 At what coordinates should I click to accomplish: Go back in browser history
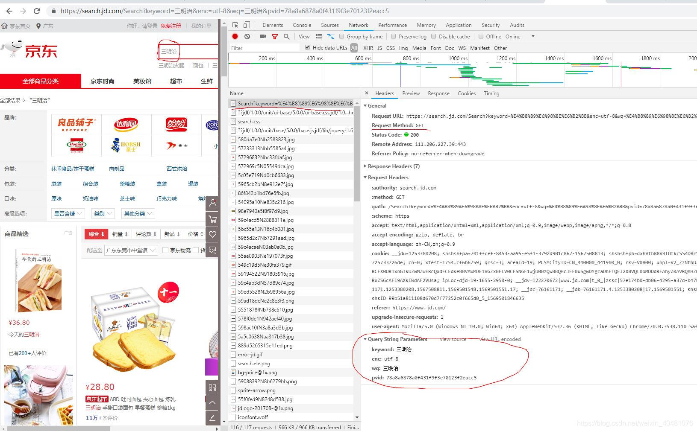[9, 11]
